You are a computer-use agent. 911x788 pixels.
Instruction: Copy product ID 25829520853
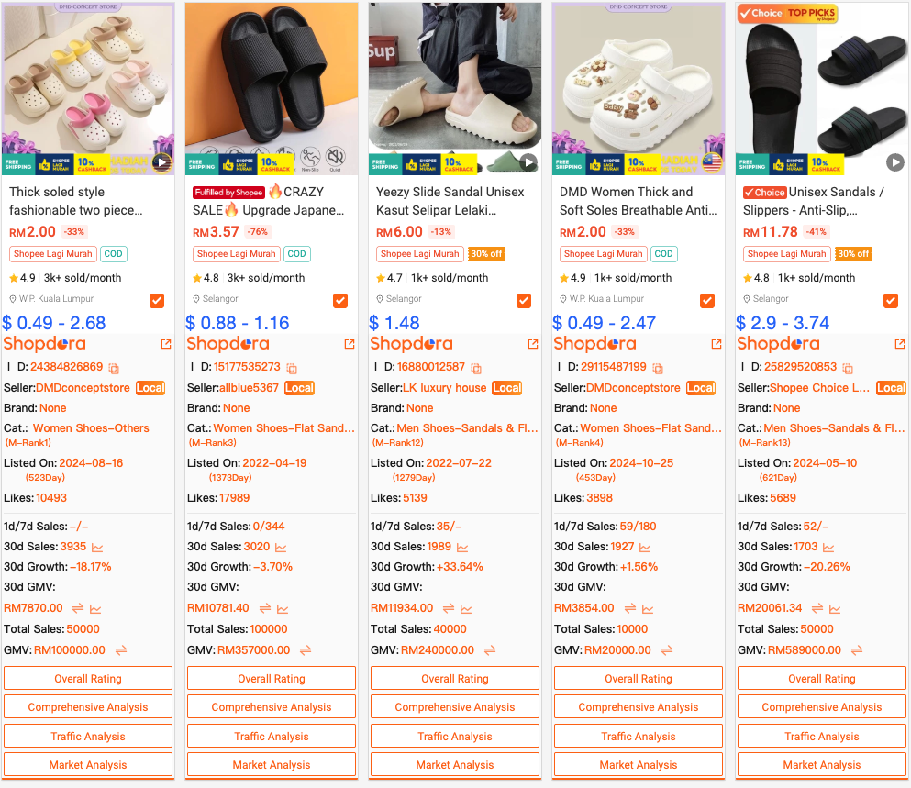(x=848, y=369)
